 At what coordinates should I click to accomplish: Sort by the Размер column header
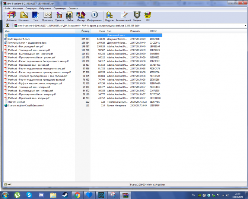tap(83, 31)
